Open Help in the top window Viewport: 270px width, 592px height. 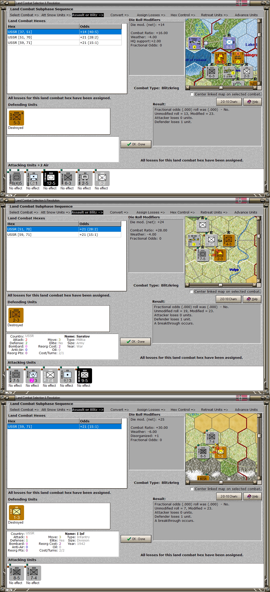point(252,102)
